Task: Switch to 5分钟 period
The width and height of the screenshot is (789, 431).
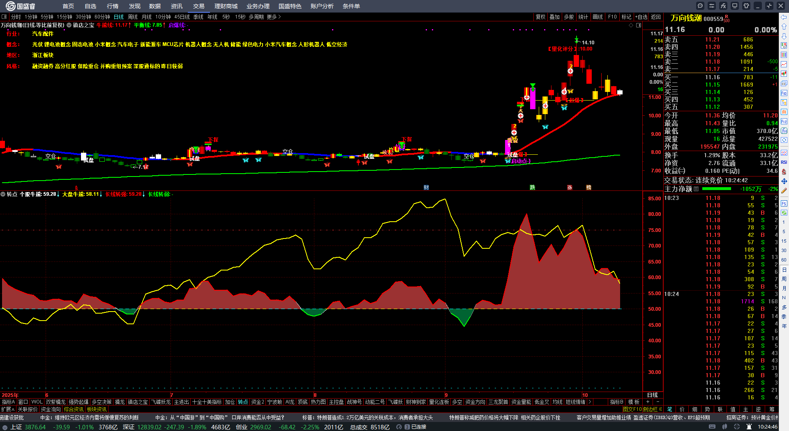Action: coord(47,17)
